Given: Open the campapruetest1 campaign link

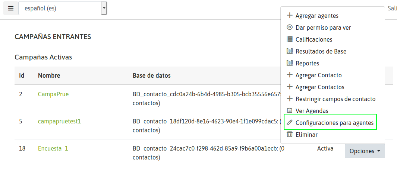Looking at the screenshot, I should [x=59, y=121].
